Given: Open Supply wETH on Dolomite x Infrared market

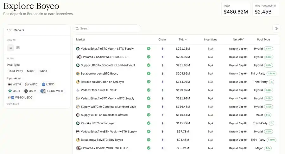Looking at the screenshot, I should click(x=104, y=115).
